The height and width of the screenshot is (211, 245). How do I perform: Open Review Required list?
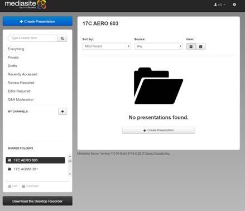click(21, 83)
